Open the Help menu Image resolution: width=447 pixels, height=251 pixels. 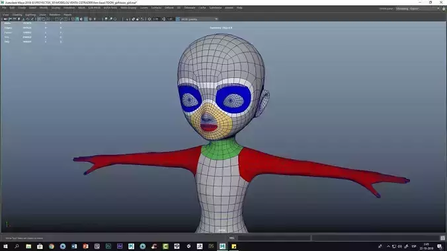239,8
